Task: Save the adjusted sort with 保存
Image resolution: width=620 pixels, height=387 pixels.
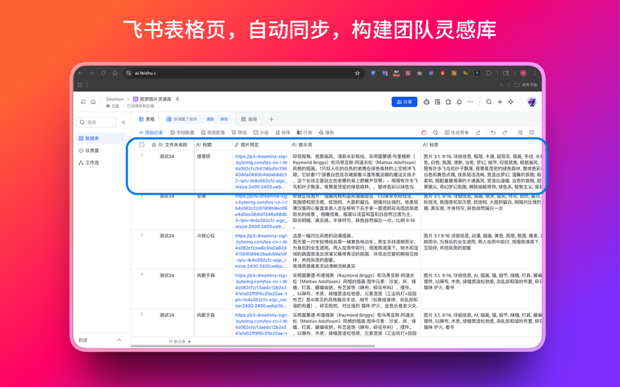Action: coord(223,119)
